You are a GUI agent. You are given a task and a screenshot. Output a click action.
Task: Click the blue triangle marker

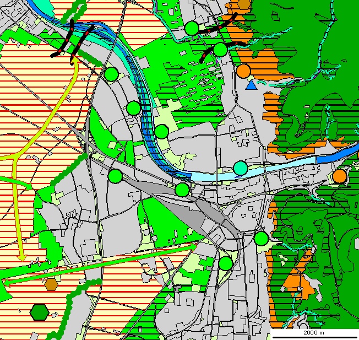coord(251,85)
